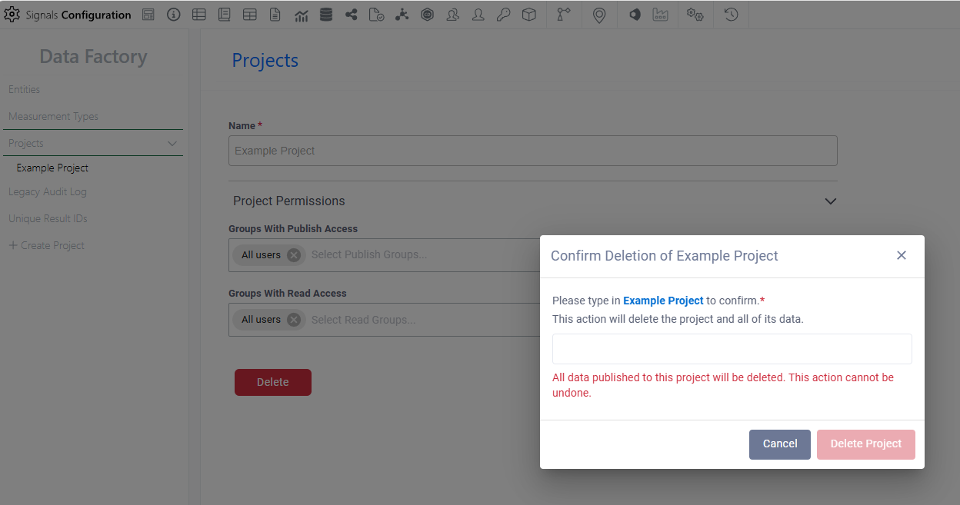The height and width of the screenshot is (505, 960).
Task: Open the line chart toolbar icon
Action: click(301, 15)
